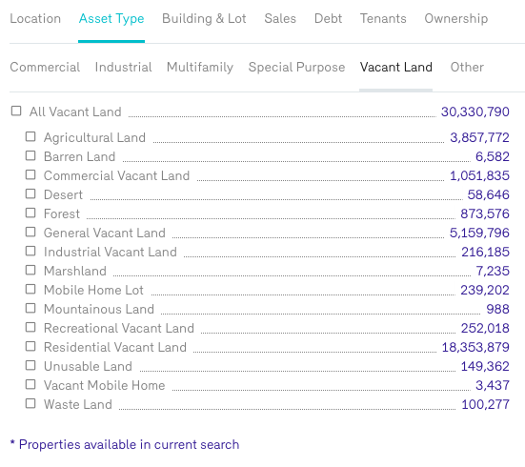Go to the Ownership tab

(x=456, y=19)
